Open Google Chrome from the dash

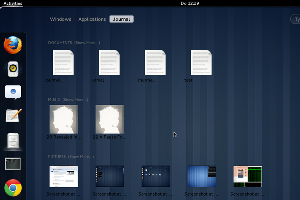[x=13, y=187]
